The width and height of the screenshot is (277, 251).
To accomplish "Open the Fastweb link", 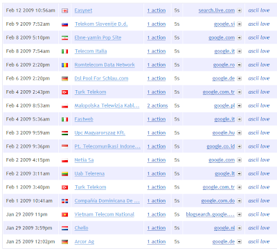I will click(x=84, y=119).
